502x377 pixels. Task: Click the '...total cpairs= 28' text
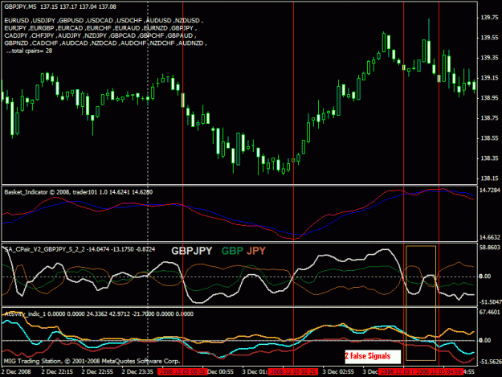pyautogui.click(x=29, y=51)
